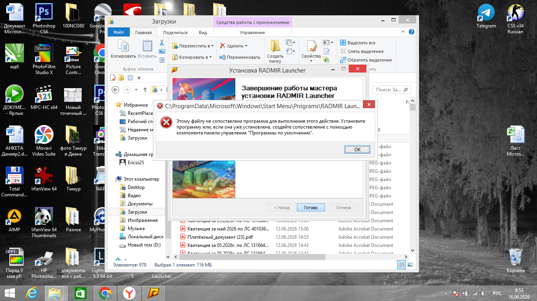Click Обратить выделение option
Screen dimensions: 537x301
tap(366, 60)
